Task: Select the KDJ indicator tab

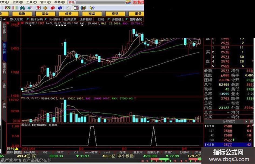Action: [x=45, y=152]
